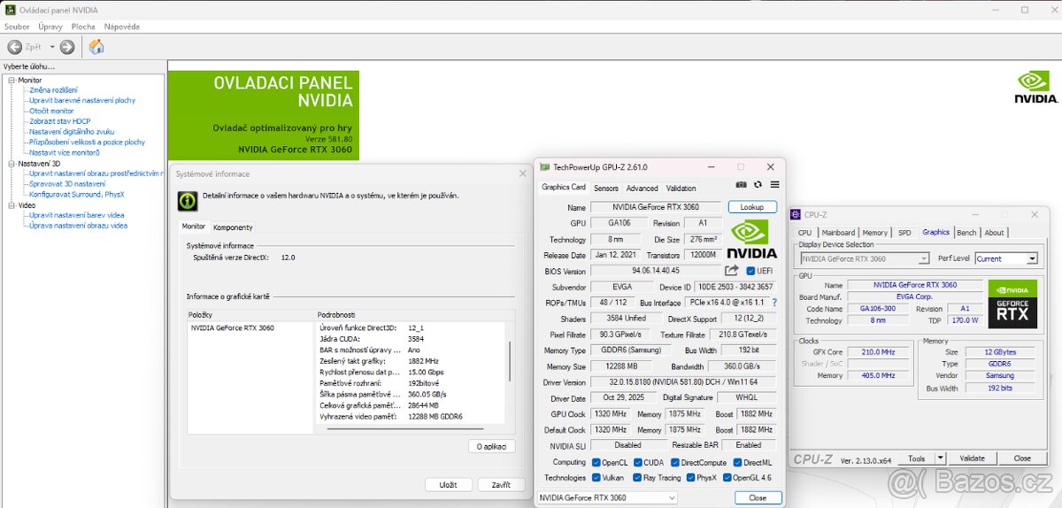1062x508 pixels.
Task: Click the Home icon in NVIDIA toolbar
Action: [96, 47]
